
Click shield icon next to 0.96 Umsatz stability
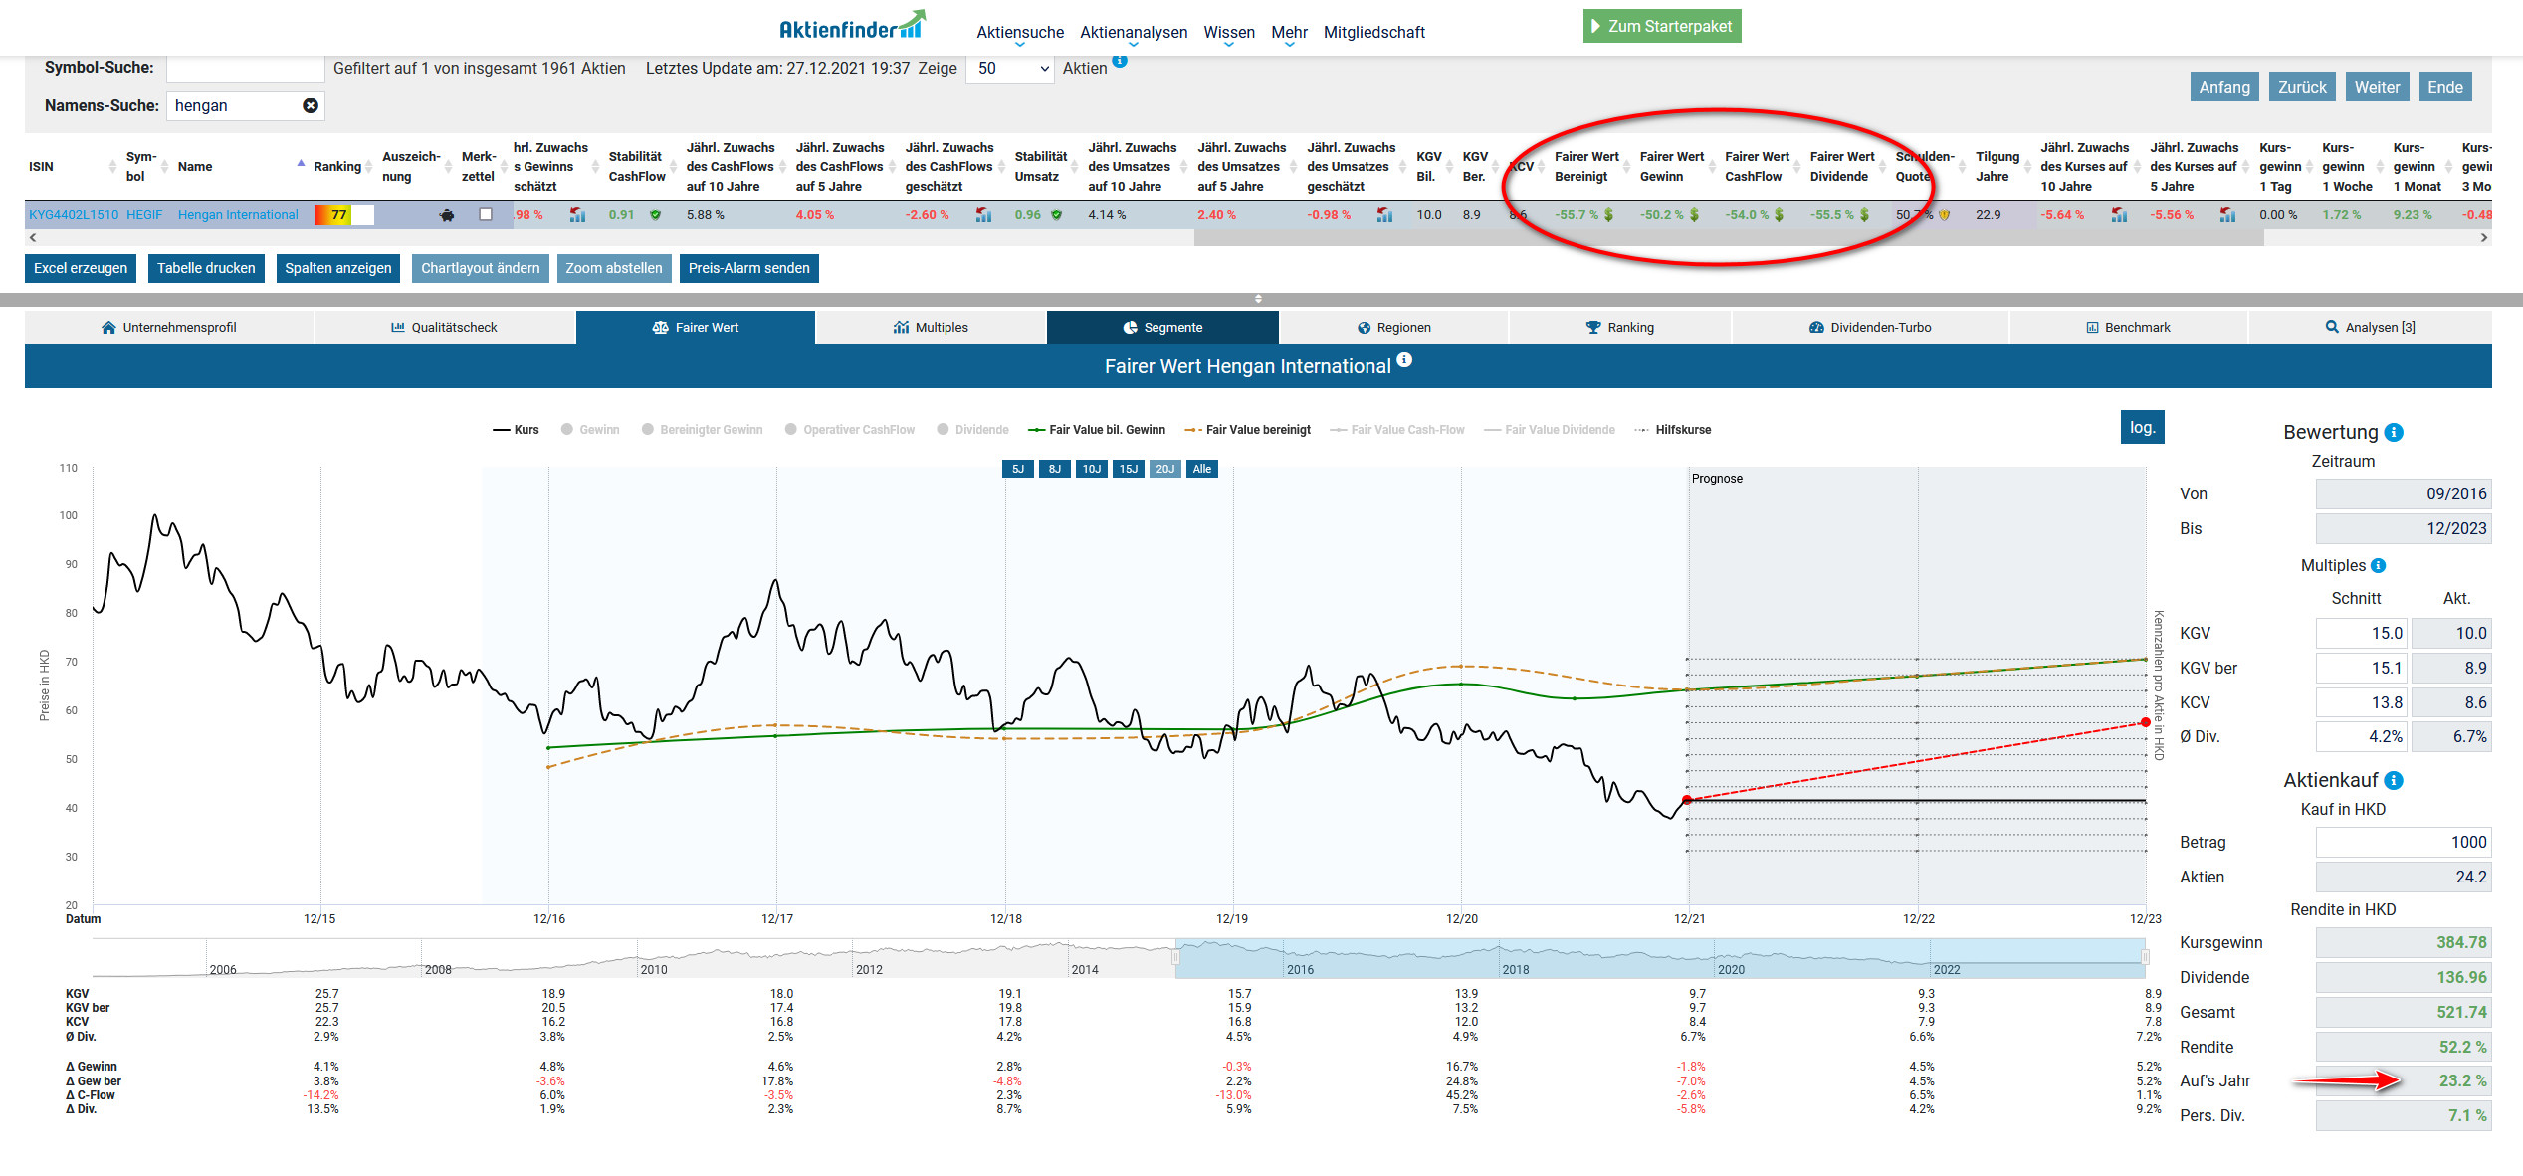pos(1056,215)
